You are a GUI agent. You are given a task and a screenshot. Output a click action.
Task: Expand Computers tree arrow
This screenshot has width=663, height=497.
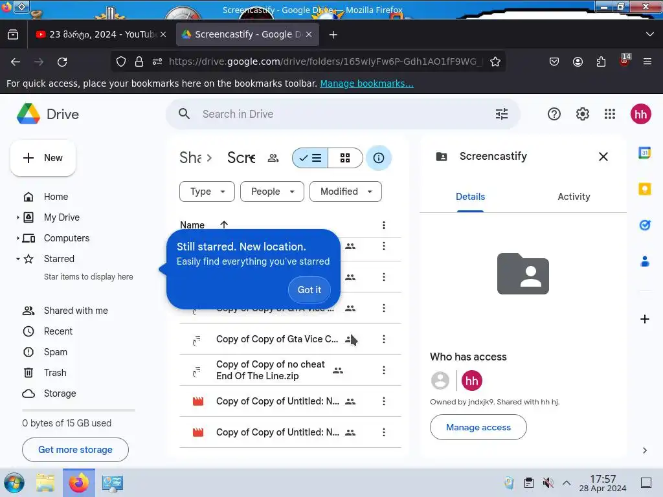[x=17, y=238]
